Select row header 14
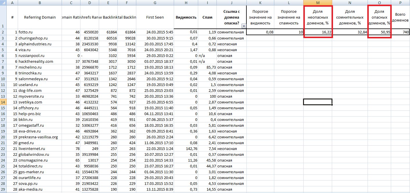 (3, 102)
